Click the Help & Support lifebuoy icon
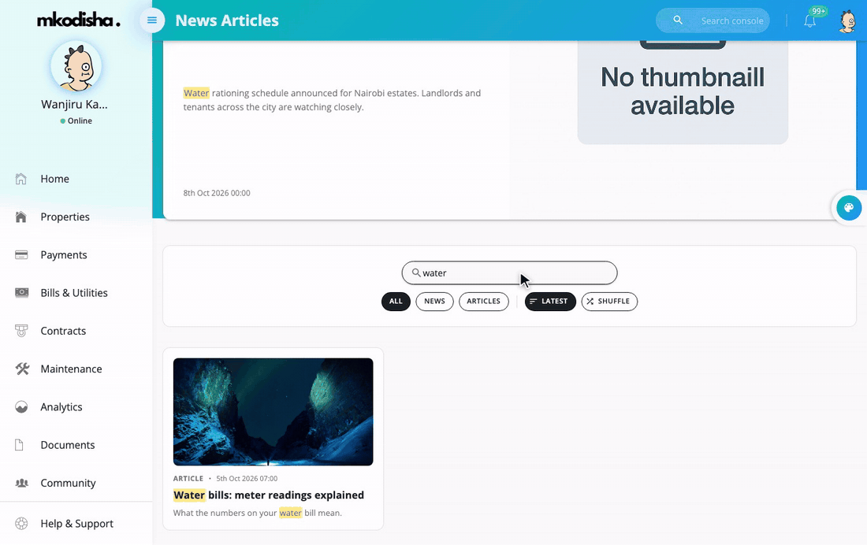This screenshot has height=545, width=867. pyautogui.click(x=21, y=524)
